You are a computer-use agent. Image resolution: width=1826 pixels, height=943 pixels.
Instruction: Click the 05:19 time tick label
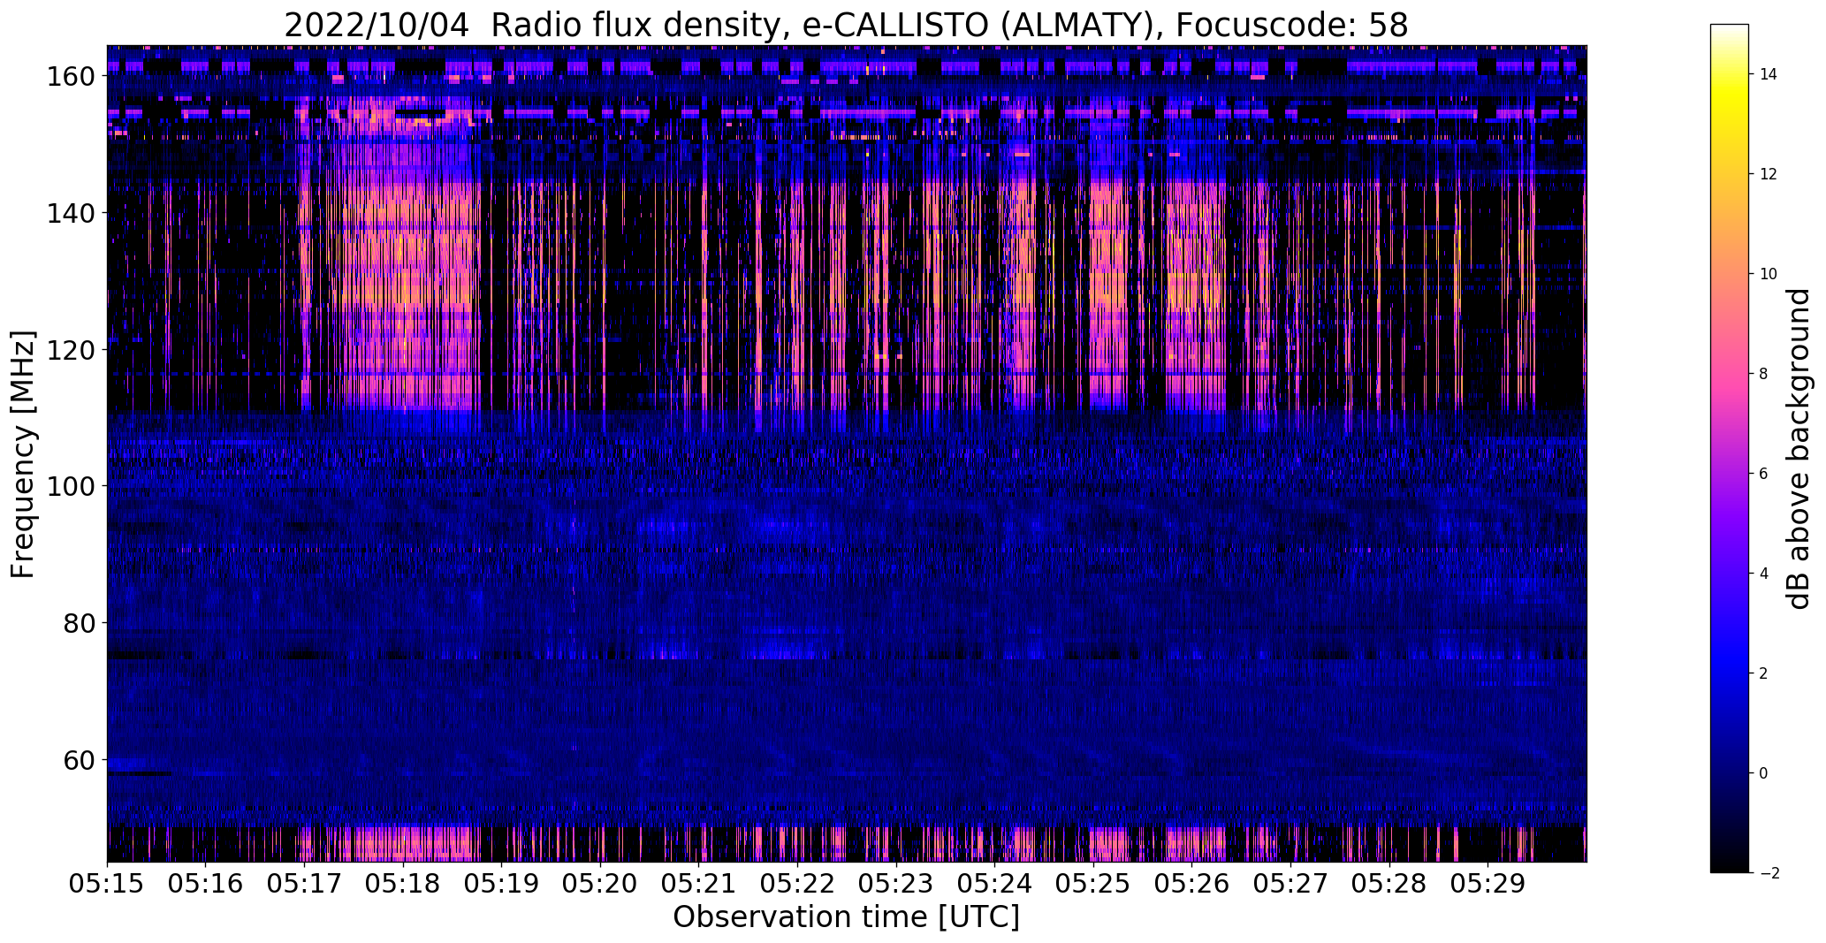pyautogui.click(x=502, y=884)
